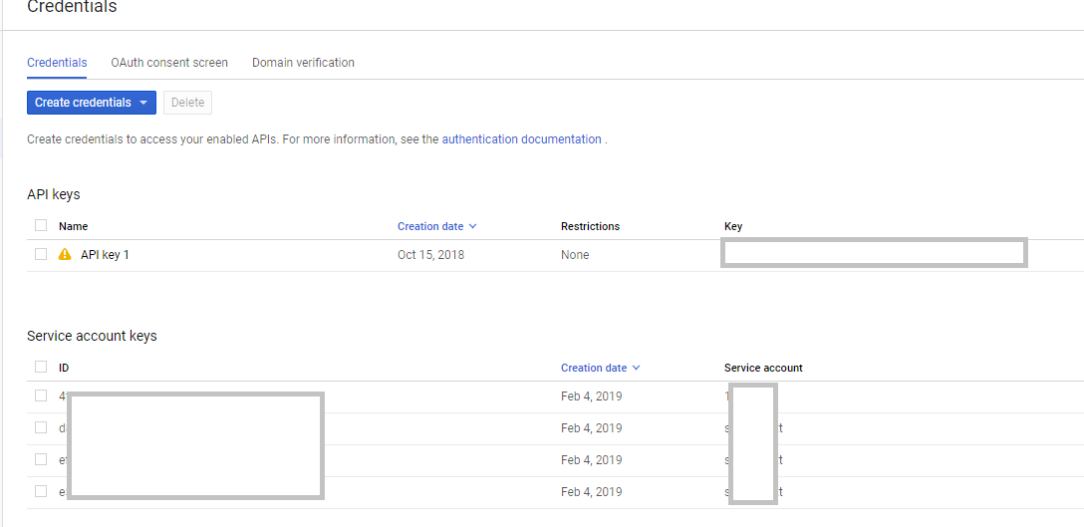Open the OAuth consent screen tab
The width and height of the screenshot is (1084, 527).
(169, 62)
